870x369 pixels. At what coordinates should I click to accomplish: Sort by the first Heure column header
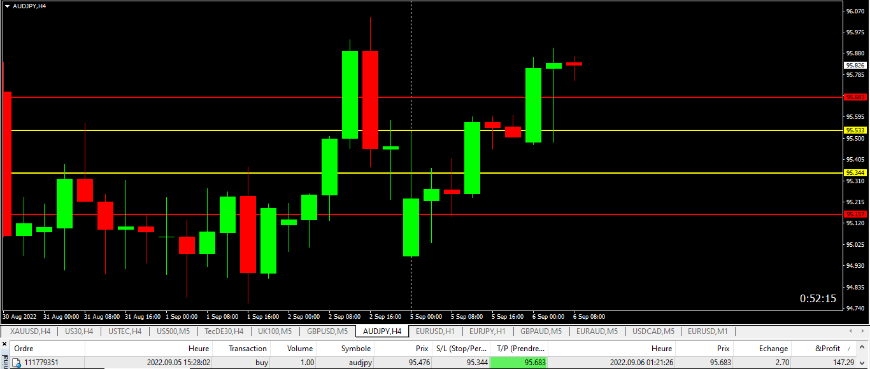click(149, 348)
